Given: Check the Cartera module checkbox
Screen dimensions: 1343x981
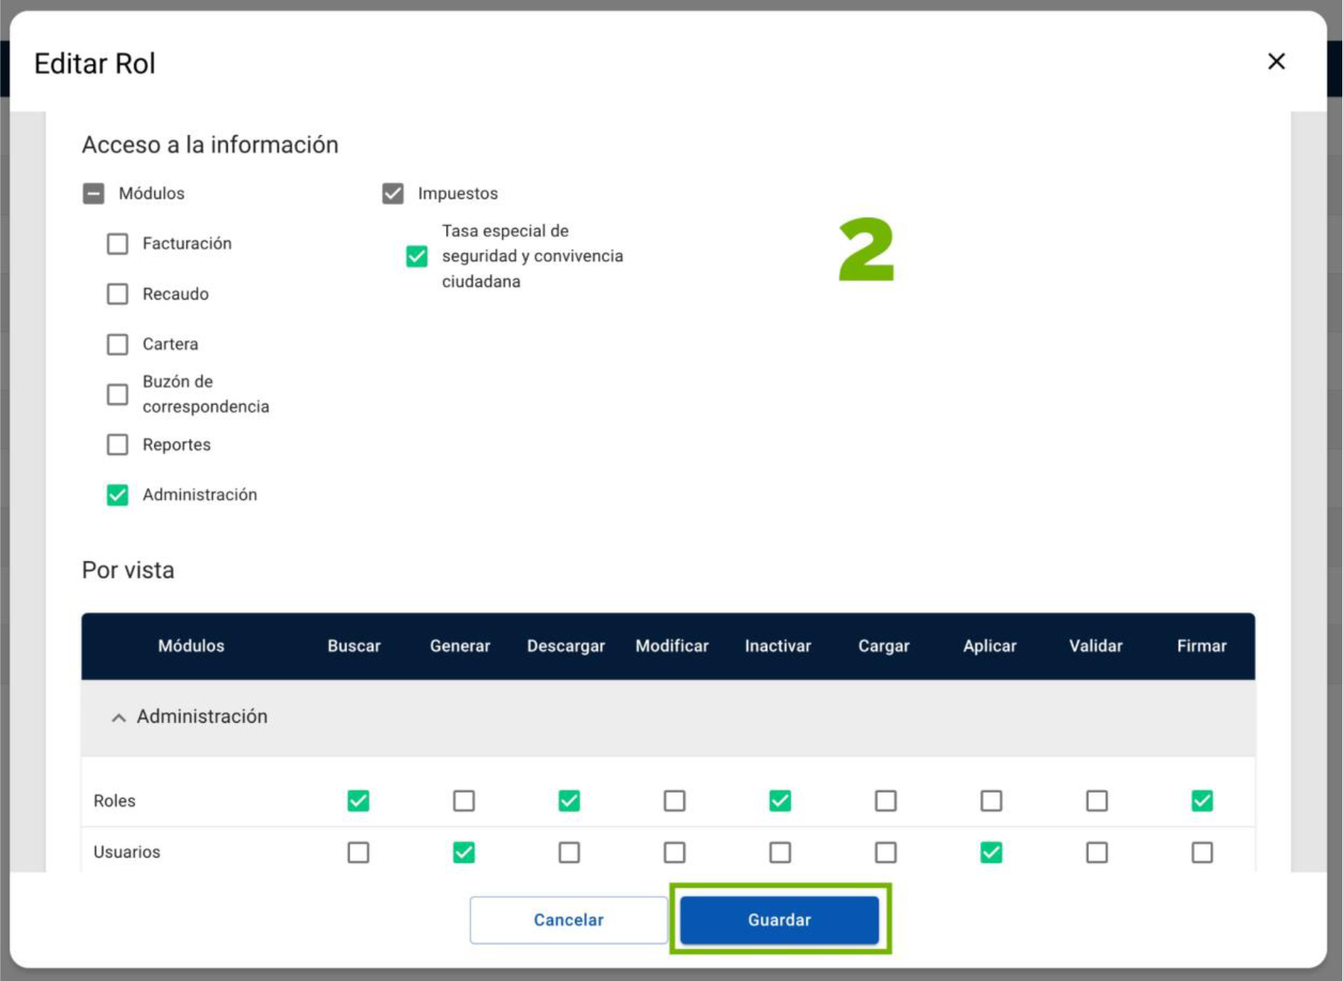Looking at the screenshot, I should [117, 344].
